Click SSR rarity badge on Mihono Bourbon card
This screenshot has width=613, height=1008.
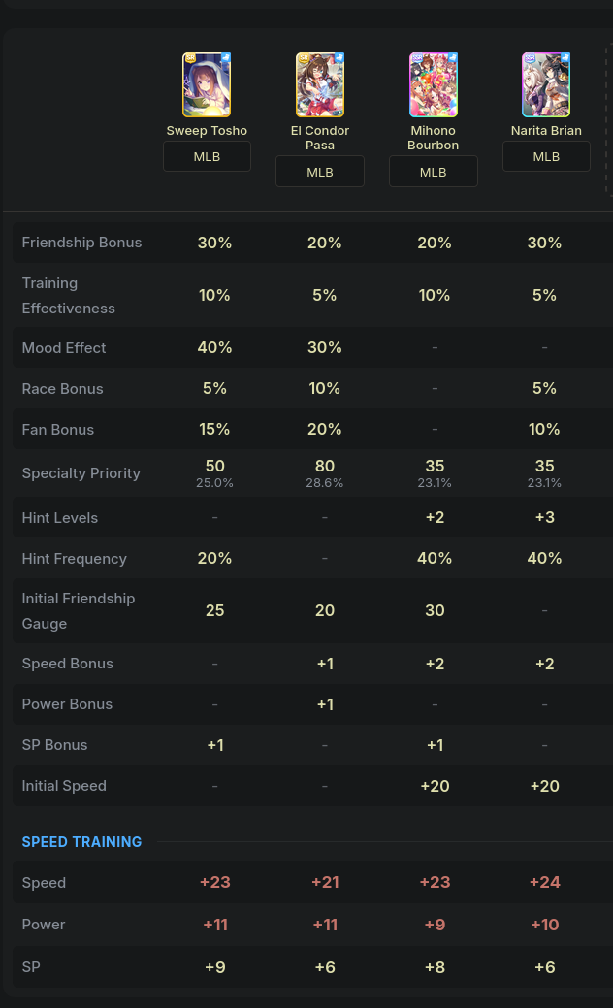pyautogui.click(x=417, y=58)
